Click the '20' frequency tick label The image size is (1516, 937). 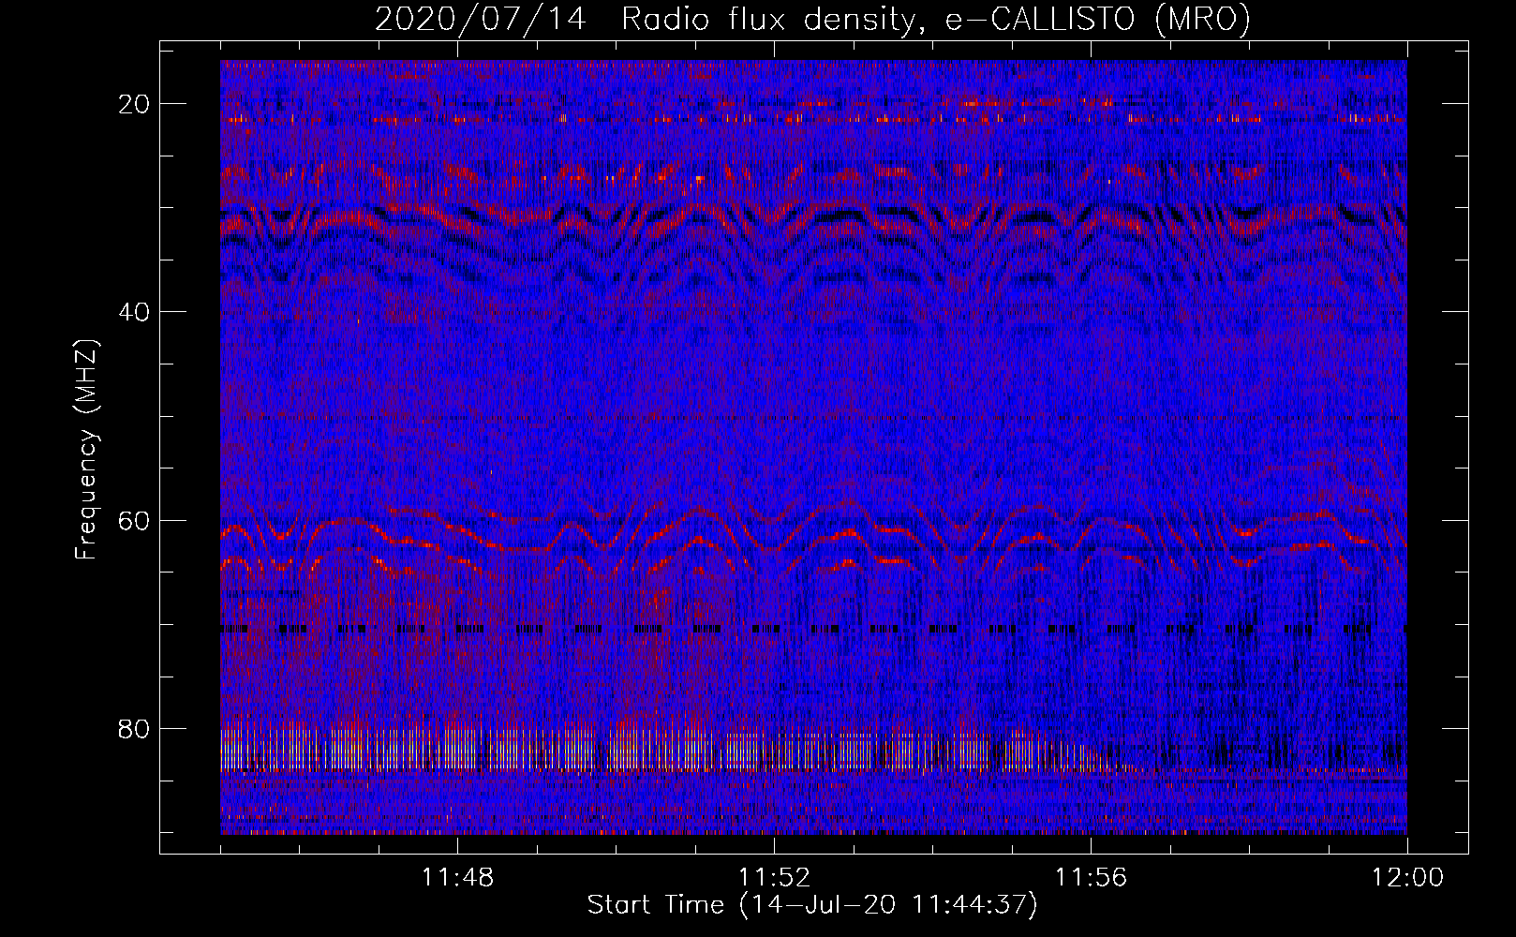135,104
